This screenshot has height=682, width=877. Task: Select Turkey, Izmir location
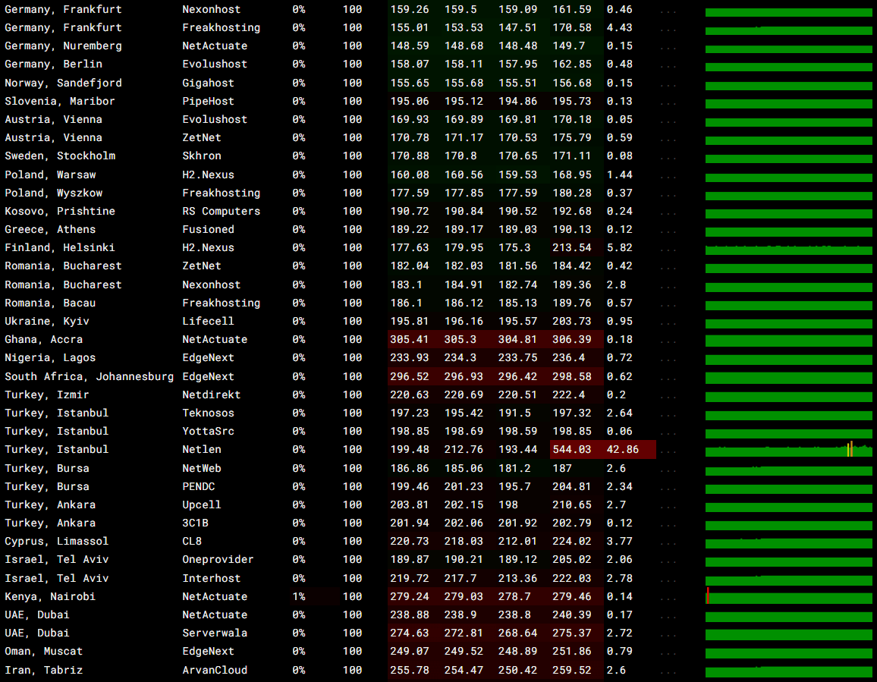(x=47, y=394)
